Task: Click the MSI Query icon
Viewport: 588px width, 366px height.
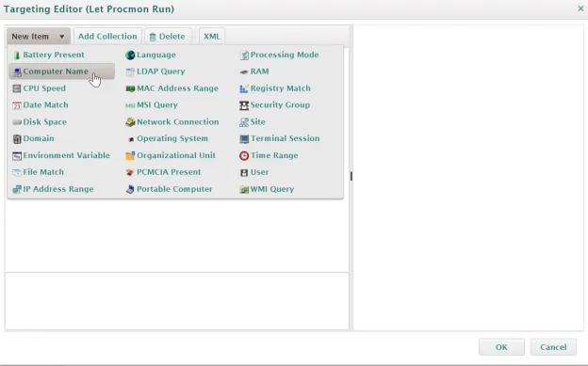Action: point(130,105)
